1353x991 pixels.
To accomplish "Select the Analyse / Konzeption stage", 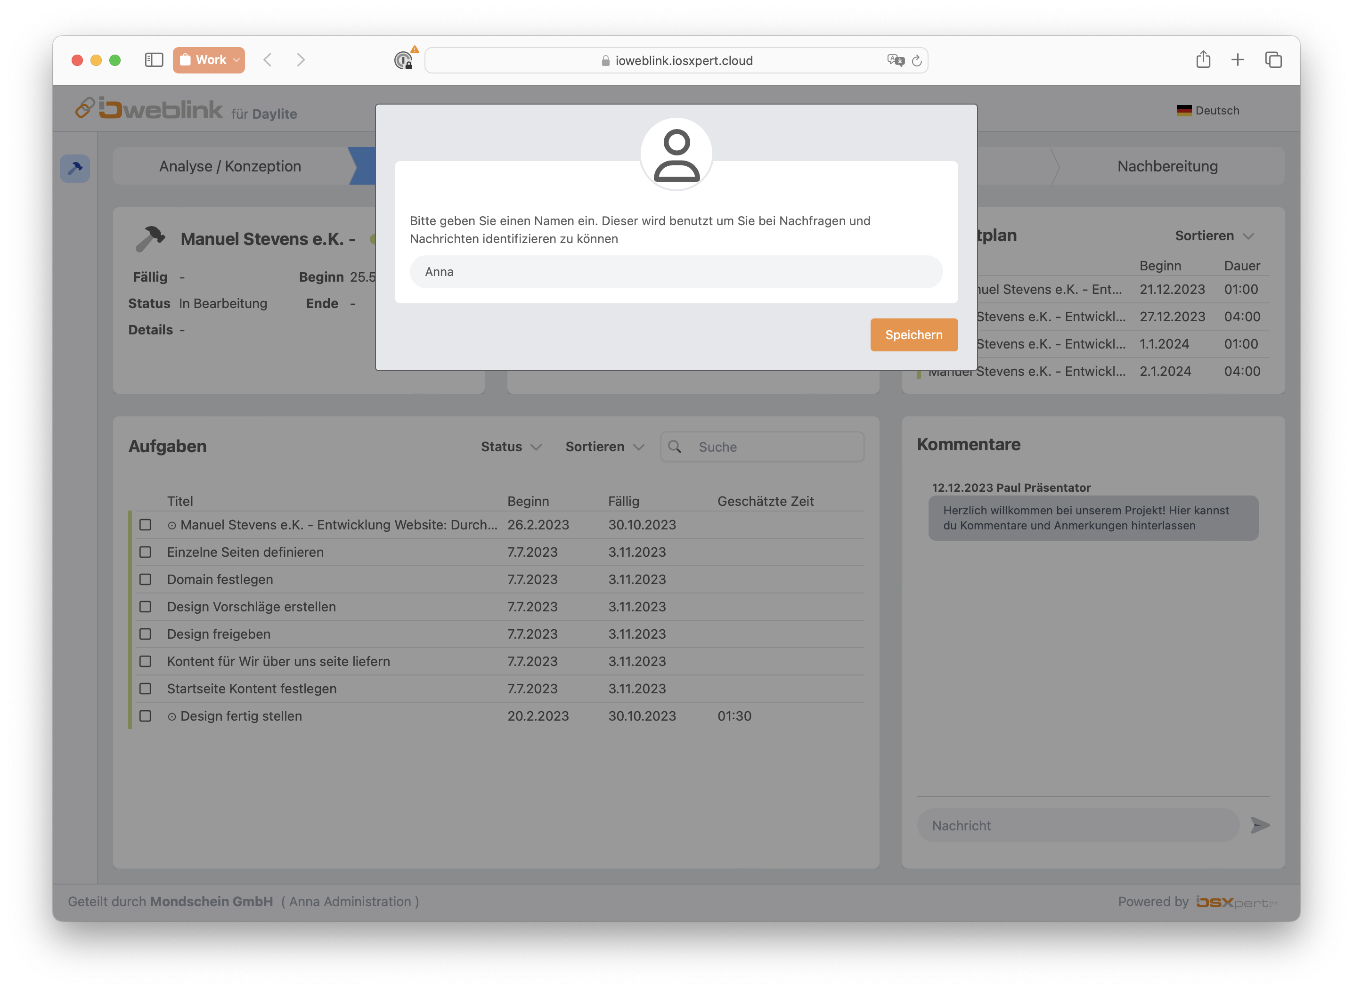I will click(230, 166).
